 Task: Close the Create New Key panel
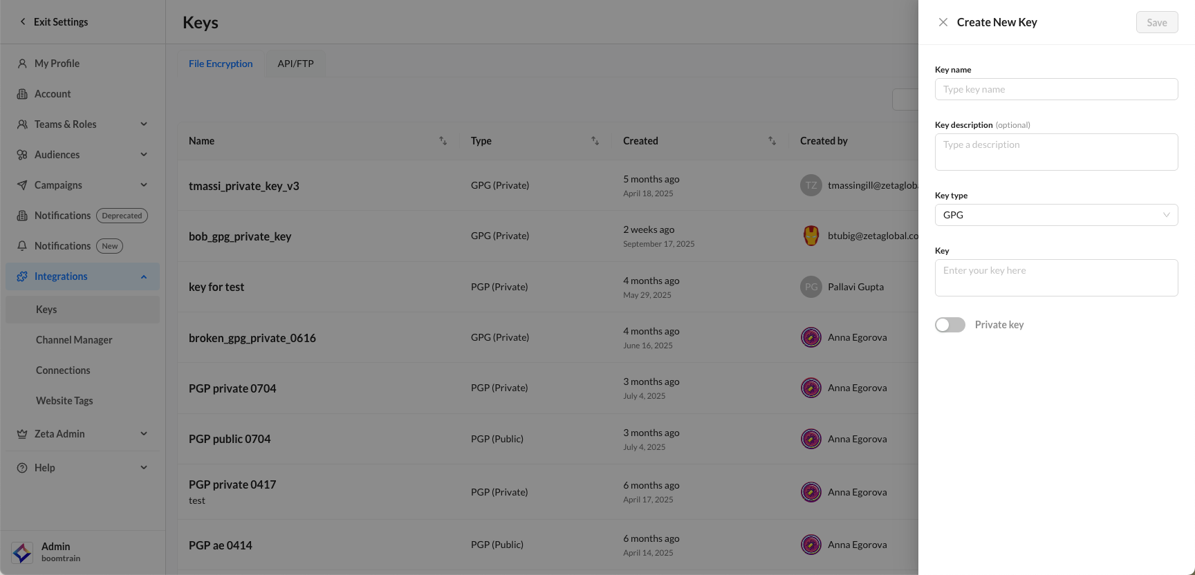pos(943,22)
